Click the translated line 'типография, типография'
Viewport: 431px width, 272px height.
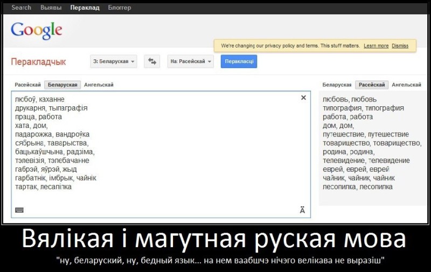pos(363,108)
